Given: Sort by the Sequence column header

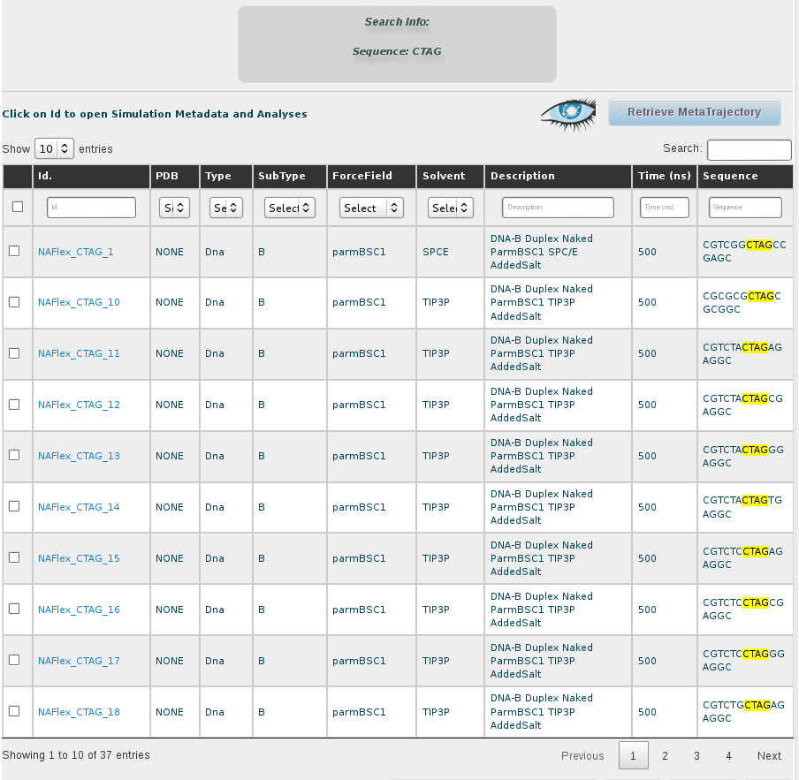Looking at the screenshot, I should (x=730, y=176).
